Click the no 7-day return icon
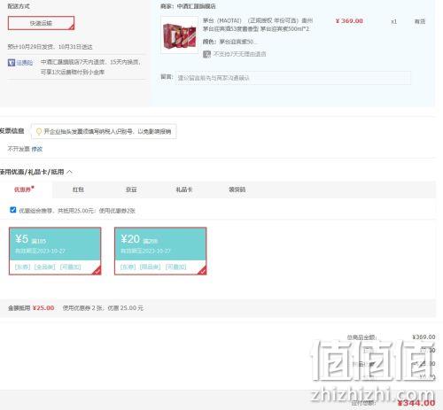 [206, 54]
